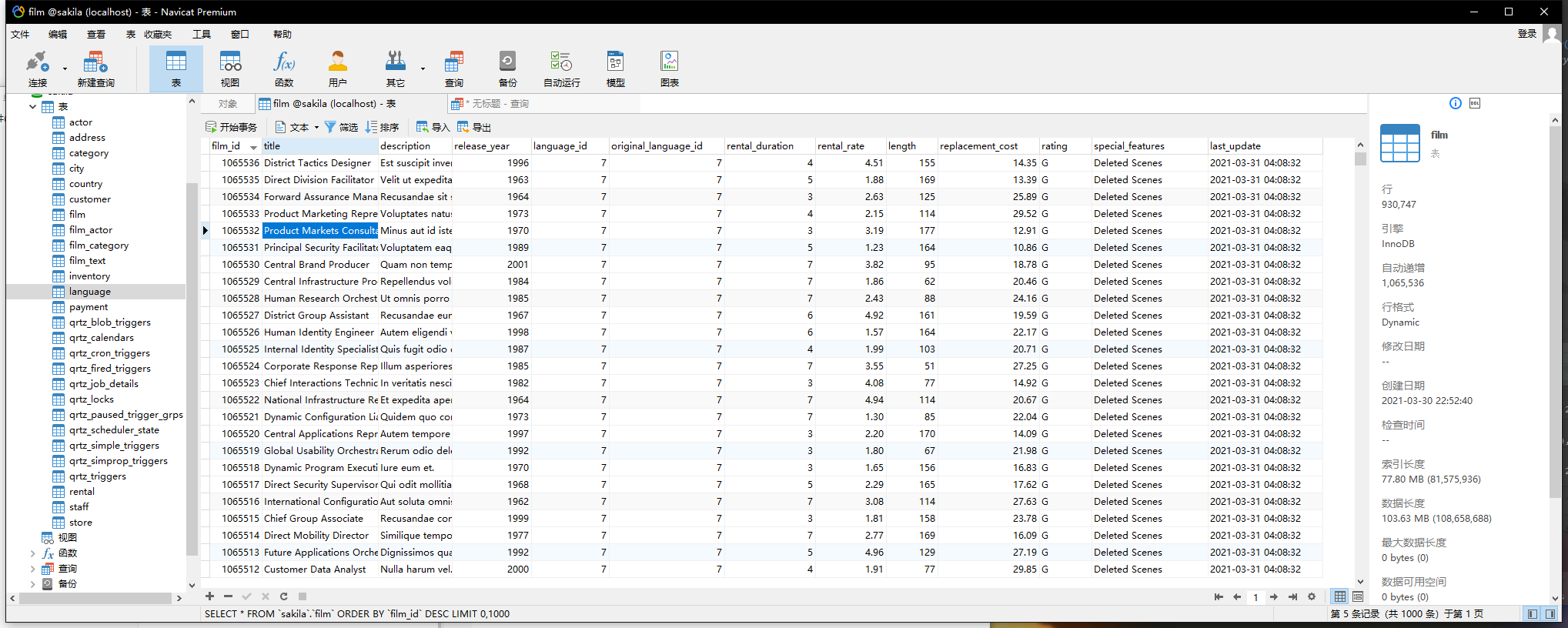Open the 新建查询 (New Query) tool
The height and width of the screenshot is (628, 1568).
pos(95,68)
